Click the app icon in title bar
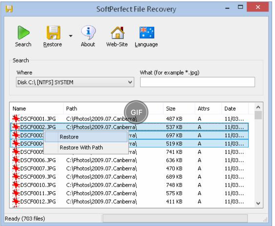The image size is (275, 226). coord(9,8)
